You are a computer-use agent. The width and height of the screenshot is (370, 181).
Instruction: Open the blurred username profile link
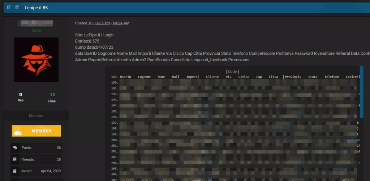(36, 23)
